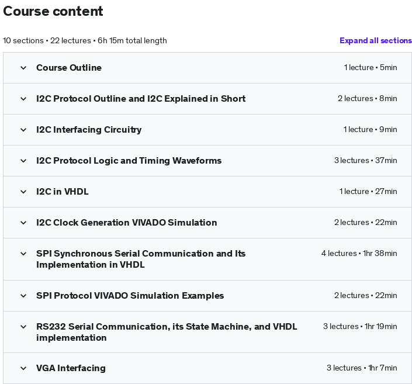Expand chevron for I2C Protocol Logic and Timing Waveforms

pyautogui.click(x=23, y=161)
